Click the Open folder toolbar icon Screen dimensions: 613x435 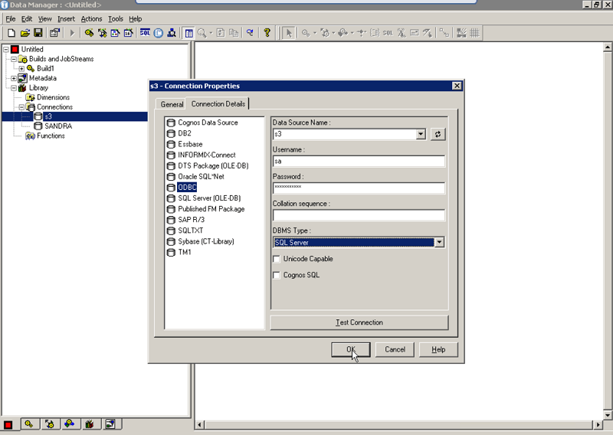tap(25, 33)
